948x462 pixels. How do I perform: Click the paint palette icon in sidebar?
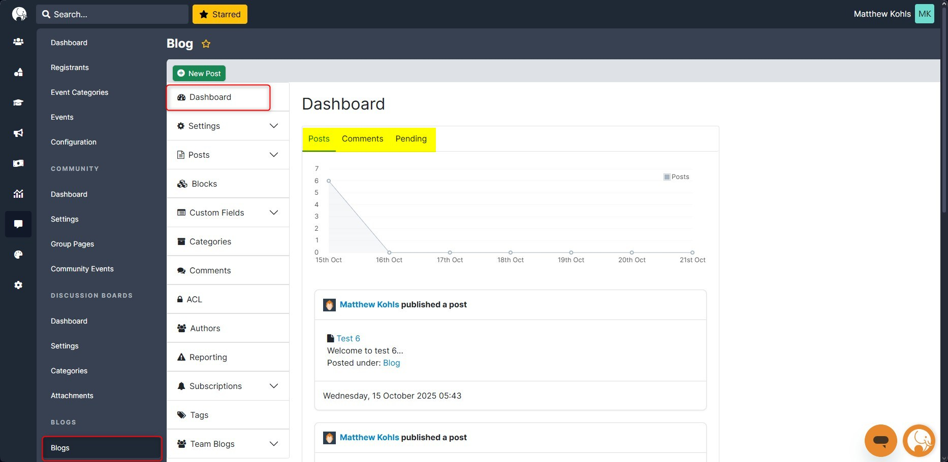(x=18, y=255)
